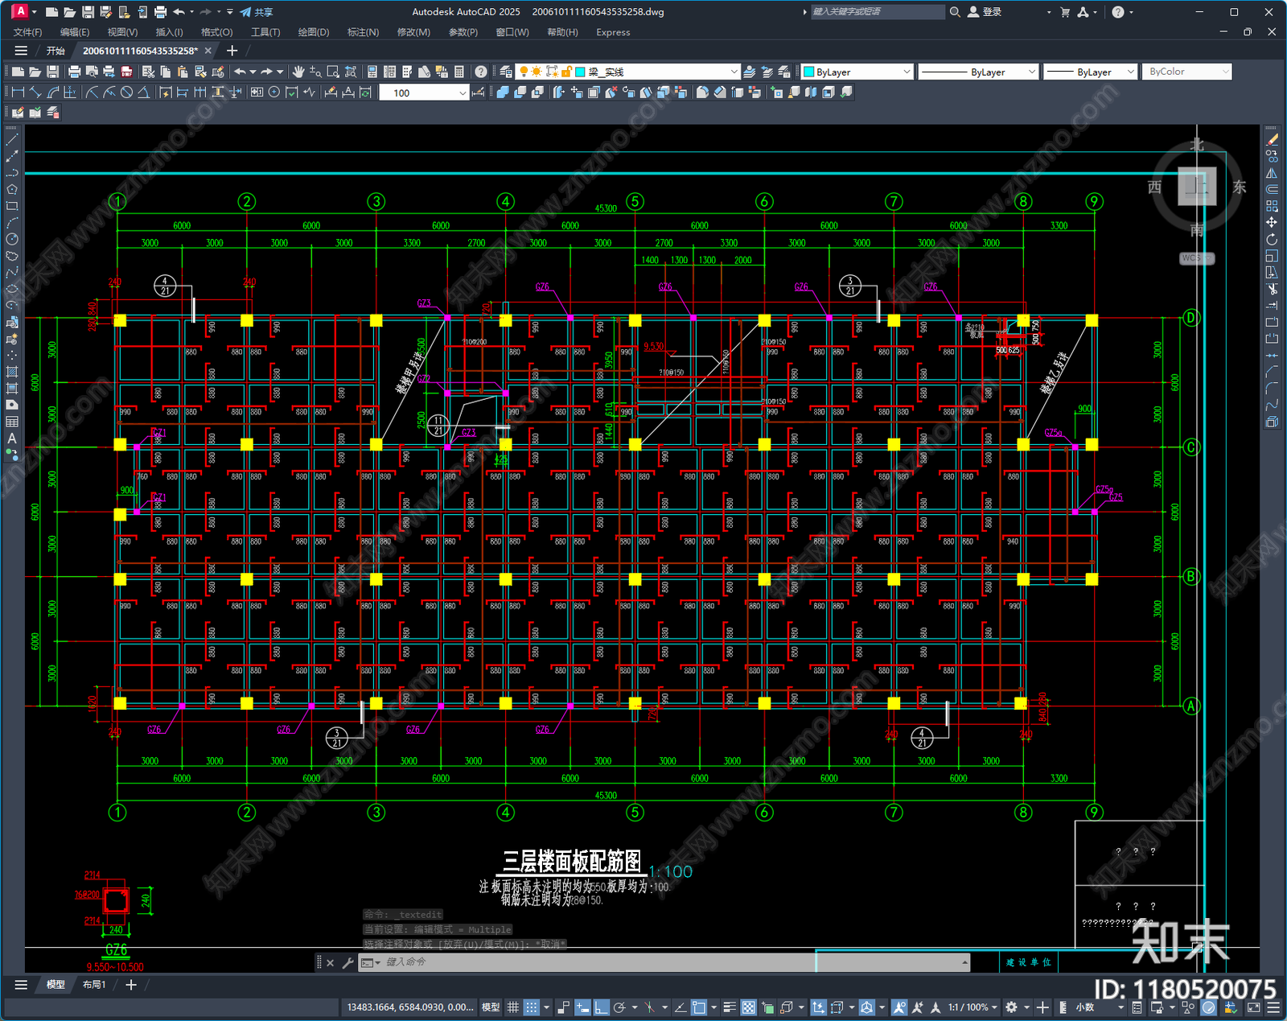
Task: Open the ByLayer color dropdown
Action: 857,72
